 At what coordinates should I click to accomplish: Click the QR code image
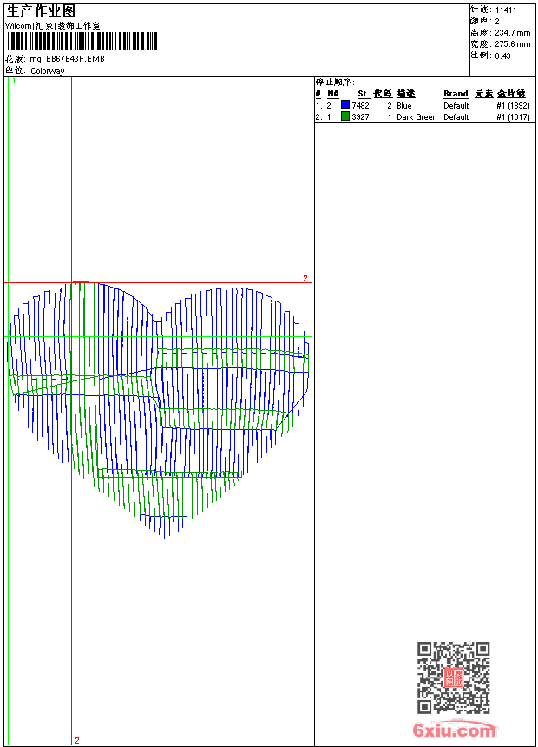pos(453,678)
